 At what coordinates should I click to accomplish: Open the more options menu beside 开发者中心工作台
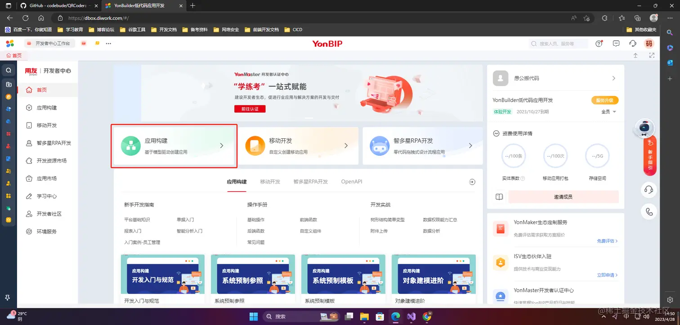(x=108, y=43)
